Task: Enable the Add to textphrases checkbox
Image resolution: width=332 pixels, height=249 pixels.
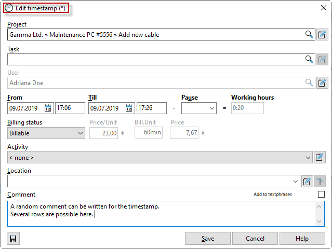Action: click(321, 195)
